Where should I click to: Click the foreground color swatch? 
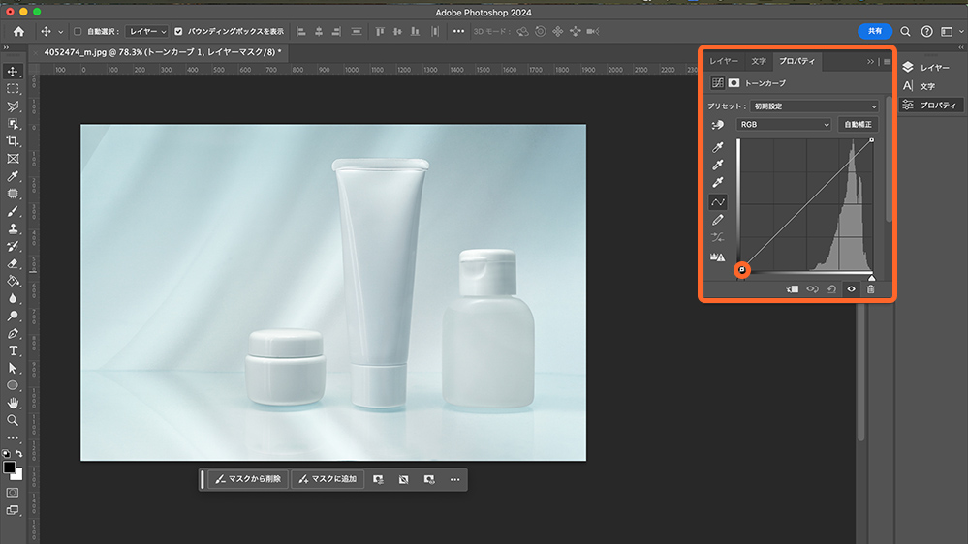(x=10, y=468)
